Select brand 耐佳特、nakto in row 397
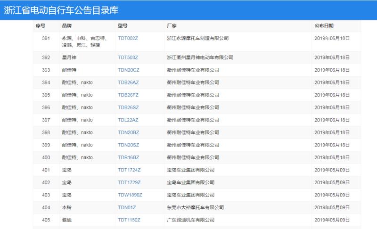This screenshot has height=229, width=377. pyautogui.click(x=77, y=120)
